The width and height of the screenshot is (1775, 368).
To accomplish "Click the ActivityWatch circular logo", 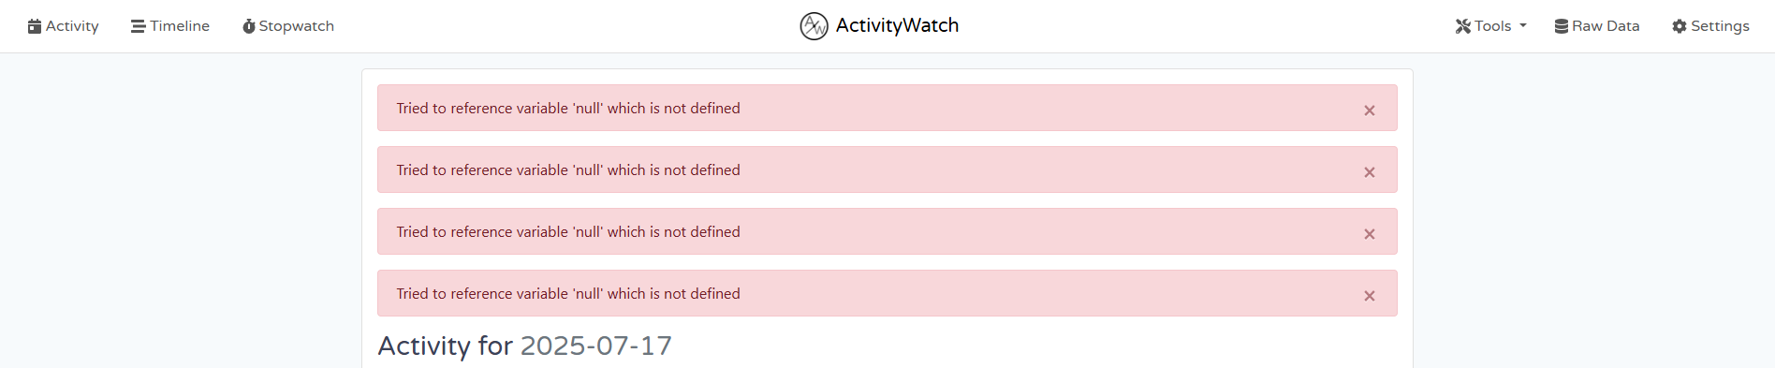I will (814, 26).
